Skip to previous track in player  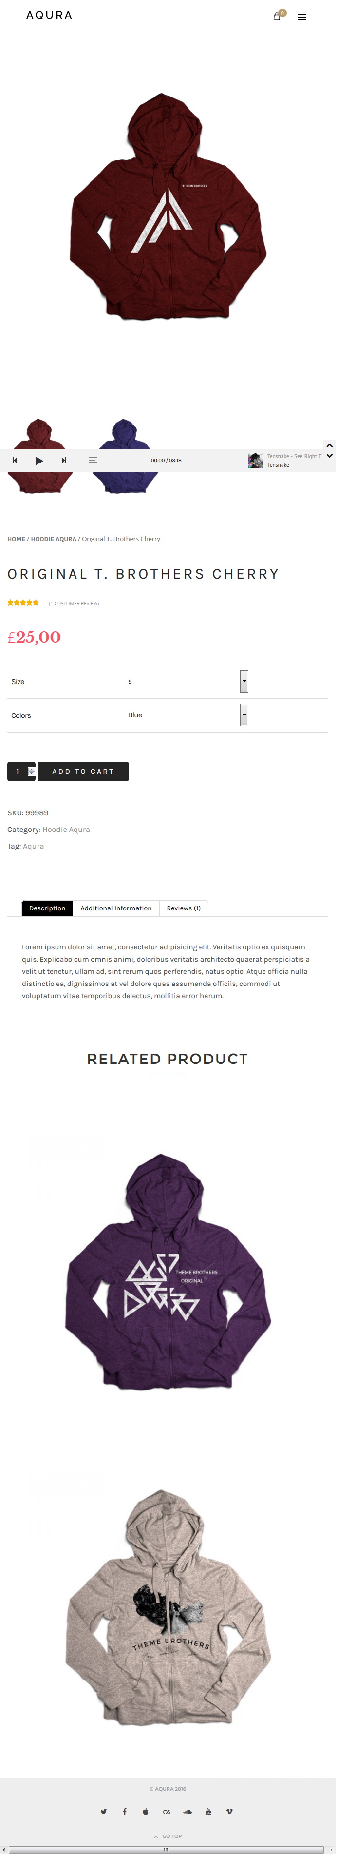coord(15,461)
